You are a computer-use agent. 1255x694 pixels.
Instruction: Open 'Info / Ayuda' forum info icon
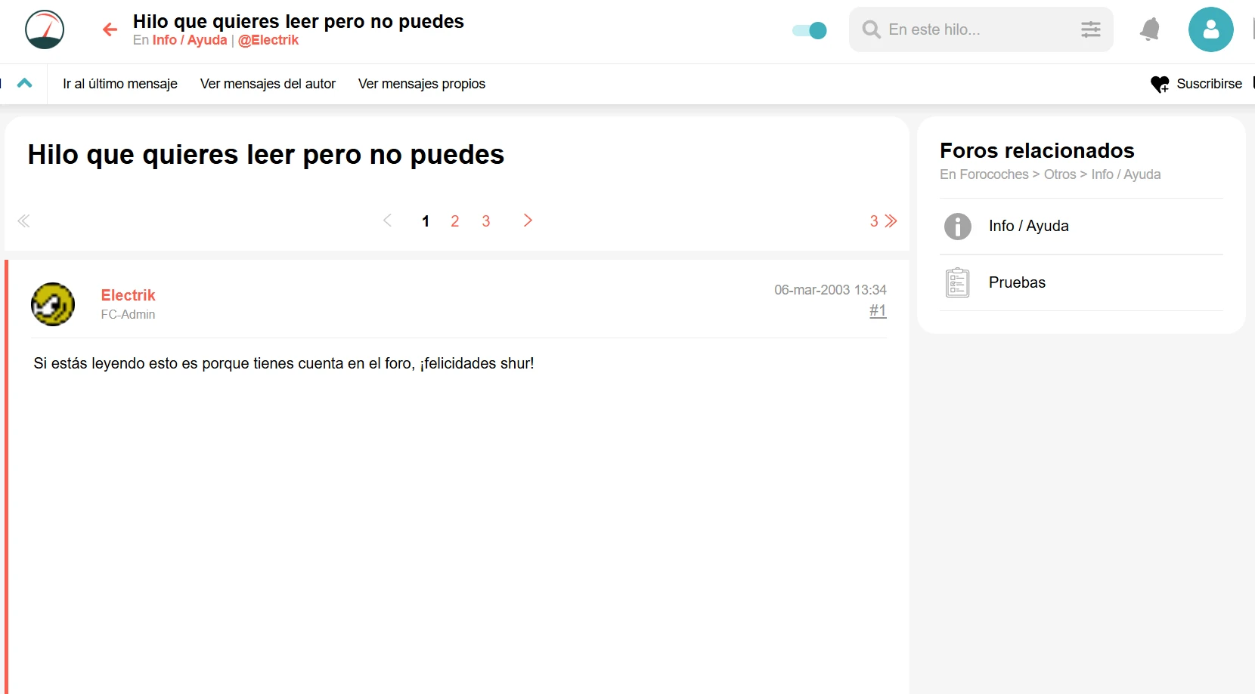pyautogui.click(x=957, y=226)
